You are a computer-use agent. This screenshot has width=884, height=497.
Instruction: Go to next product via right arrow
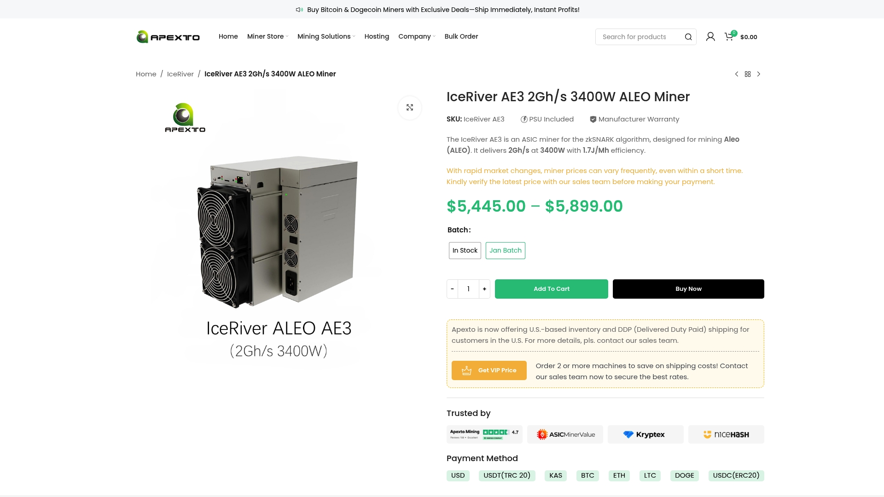759,74
